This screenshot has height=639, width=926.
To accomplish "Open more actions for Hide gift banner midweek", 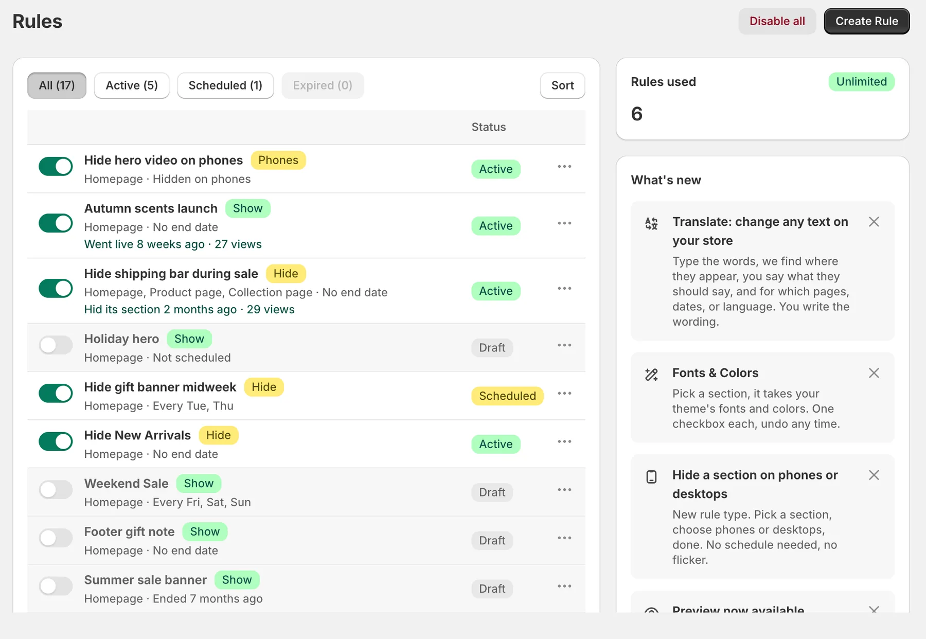I will [x=564, y=394].
